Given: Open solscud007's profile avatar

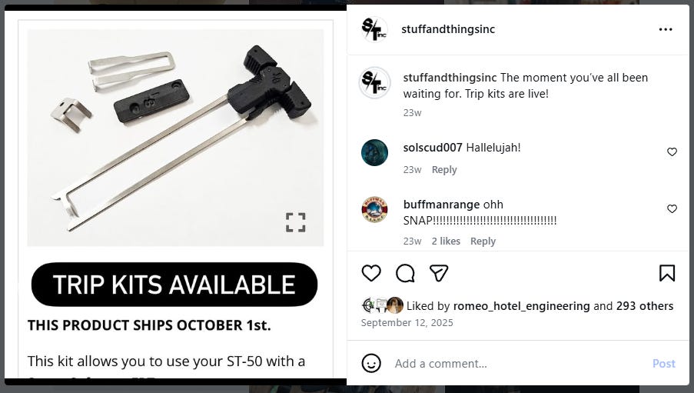Looking at the screenshot, I should pos(374,152).
